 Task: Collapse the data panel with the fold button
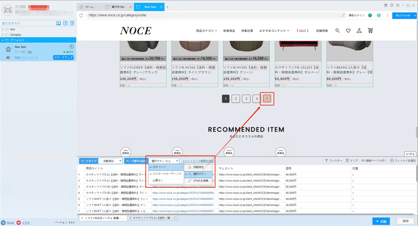[x=410, y=154]
